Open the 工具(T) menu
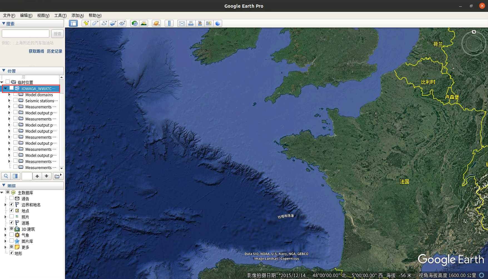Image resolution: width=488 pixels, height=279 pixels. pyautogui.click(x=60, y=15)
